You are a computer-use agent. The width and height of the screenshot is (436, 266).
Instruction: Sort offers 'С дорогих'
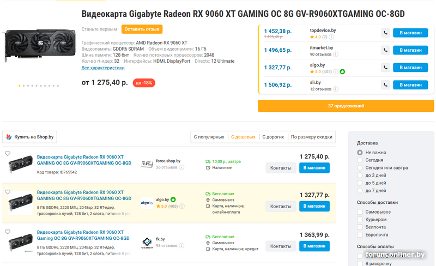coord(273,137)
